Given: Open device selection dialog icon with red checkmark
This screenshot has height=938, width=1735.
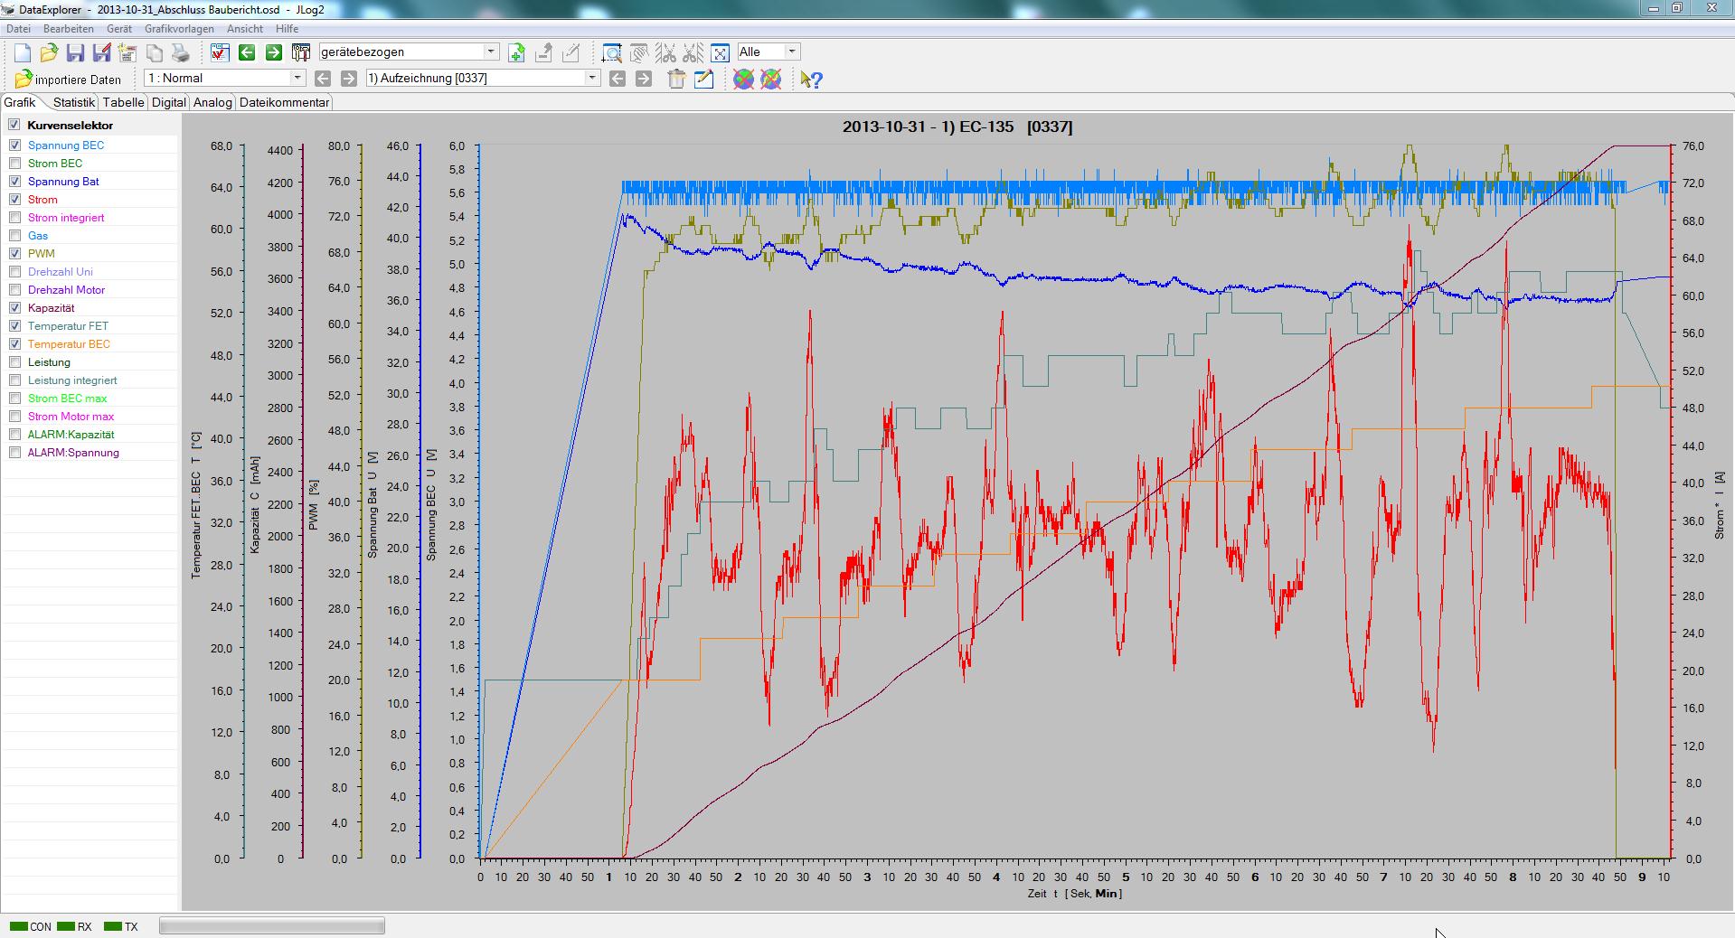Looking at the screenshot, I should 220,52.
